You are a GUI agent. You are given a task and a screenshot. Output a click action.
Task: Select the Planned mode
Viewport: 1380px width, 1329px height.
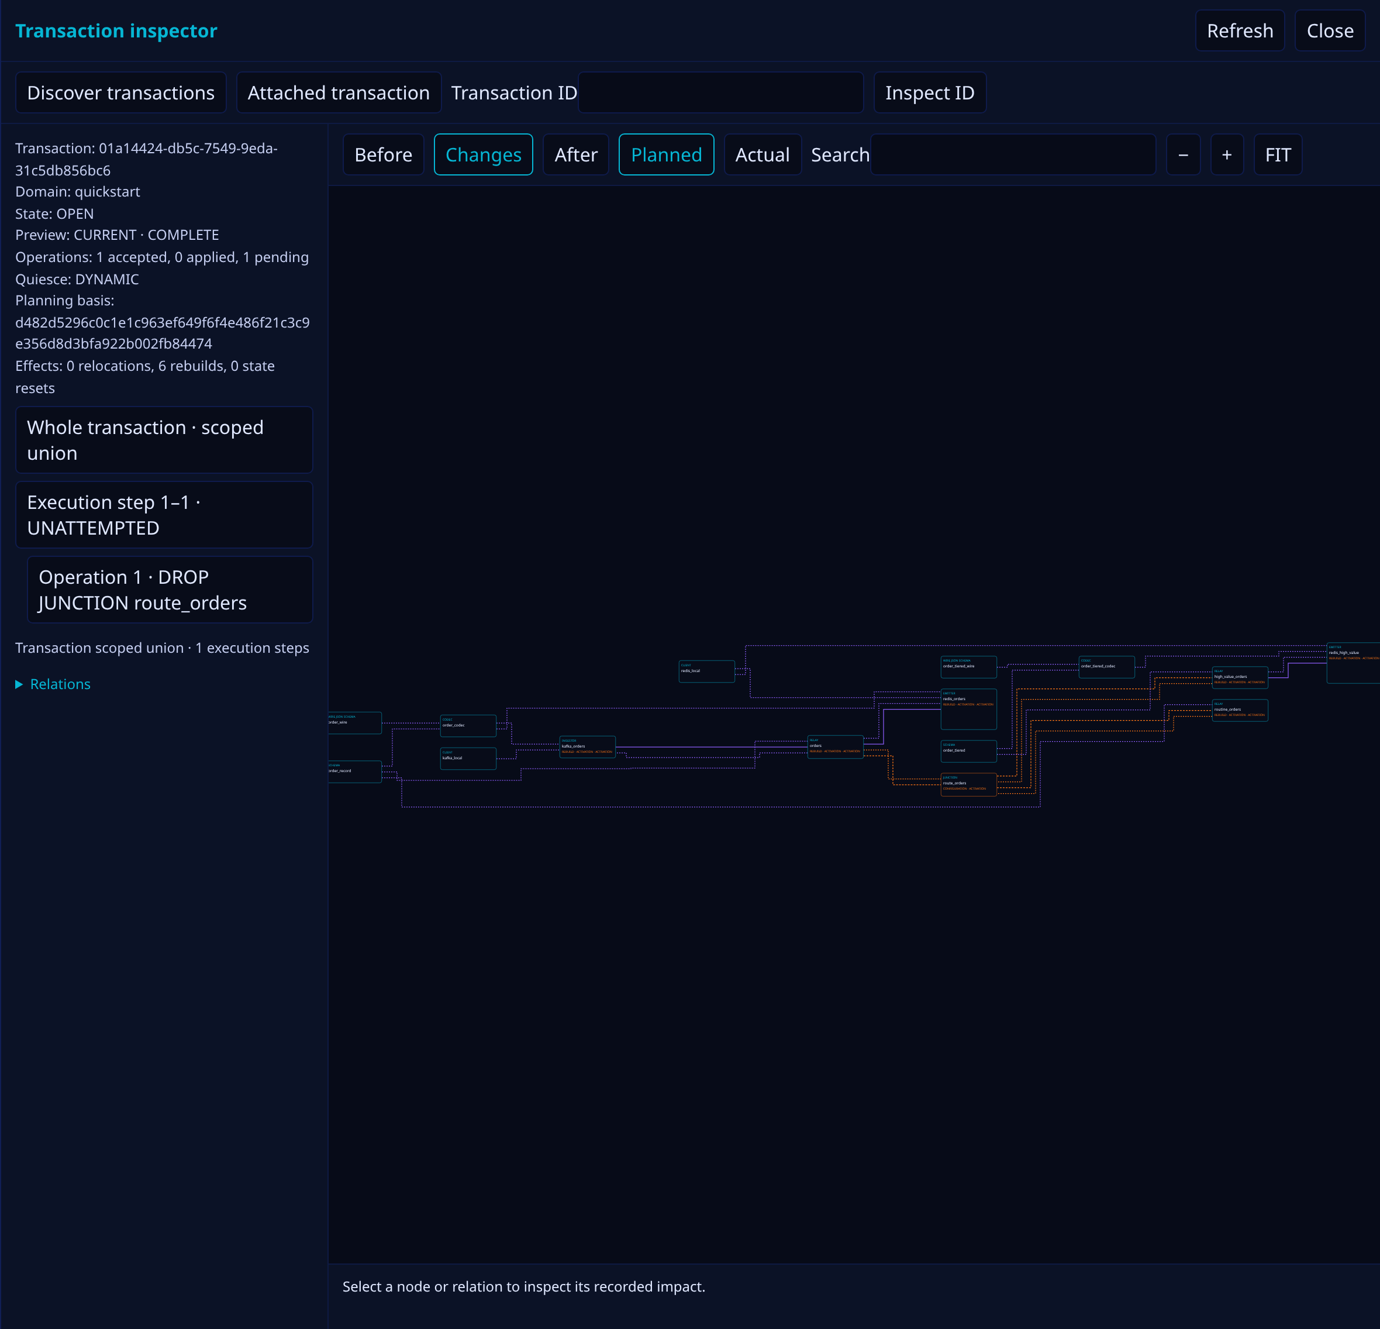point(666,154)
